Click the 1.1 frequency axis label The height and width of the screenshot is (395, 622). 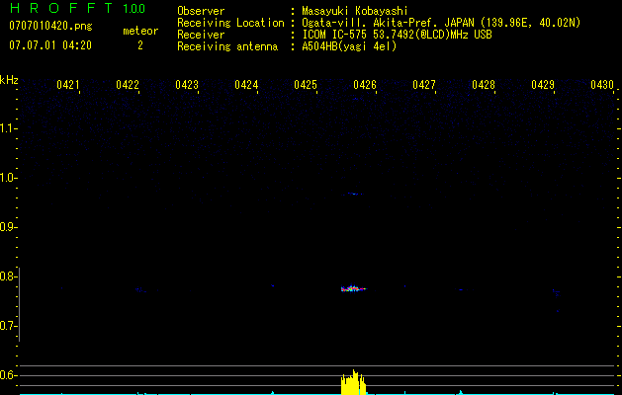pos(8,128)
